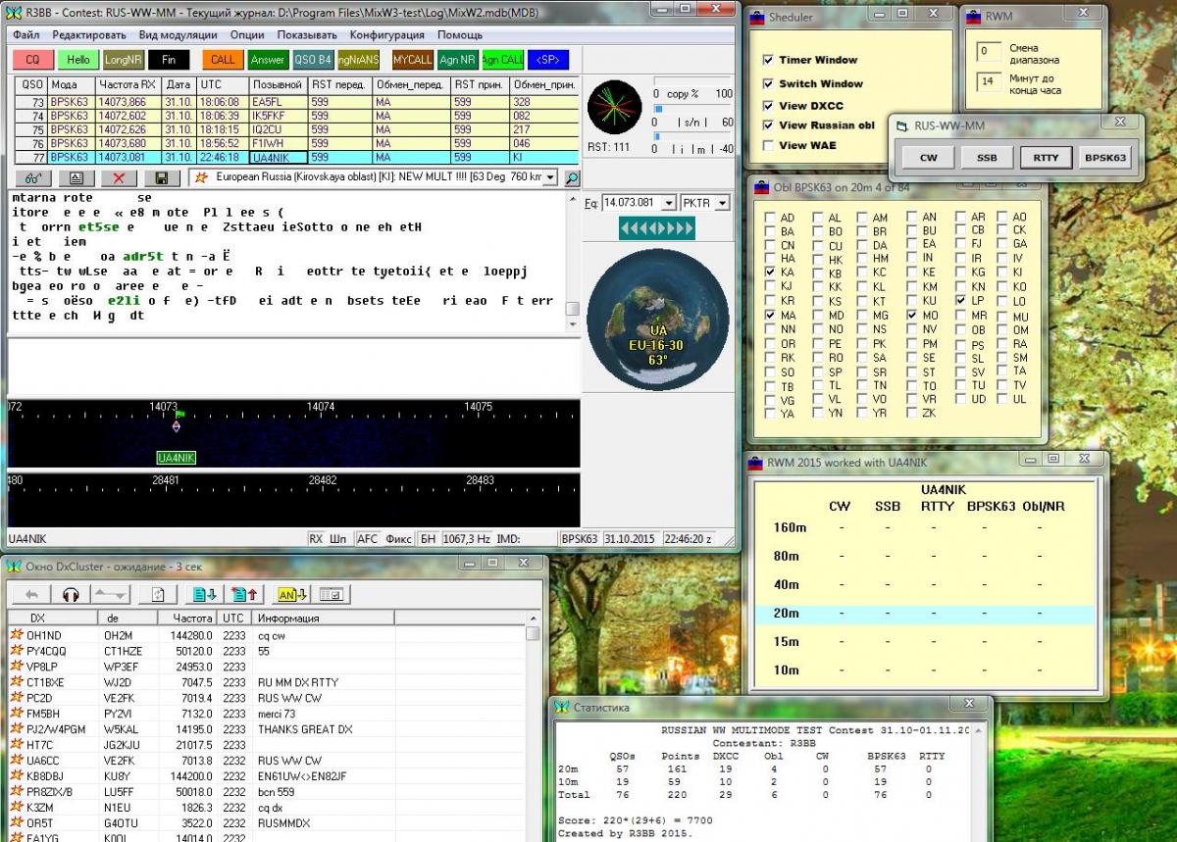
Task: Click the floppy disk save QSO icon
Action: (161, 178)
